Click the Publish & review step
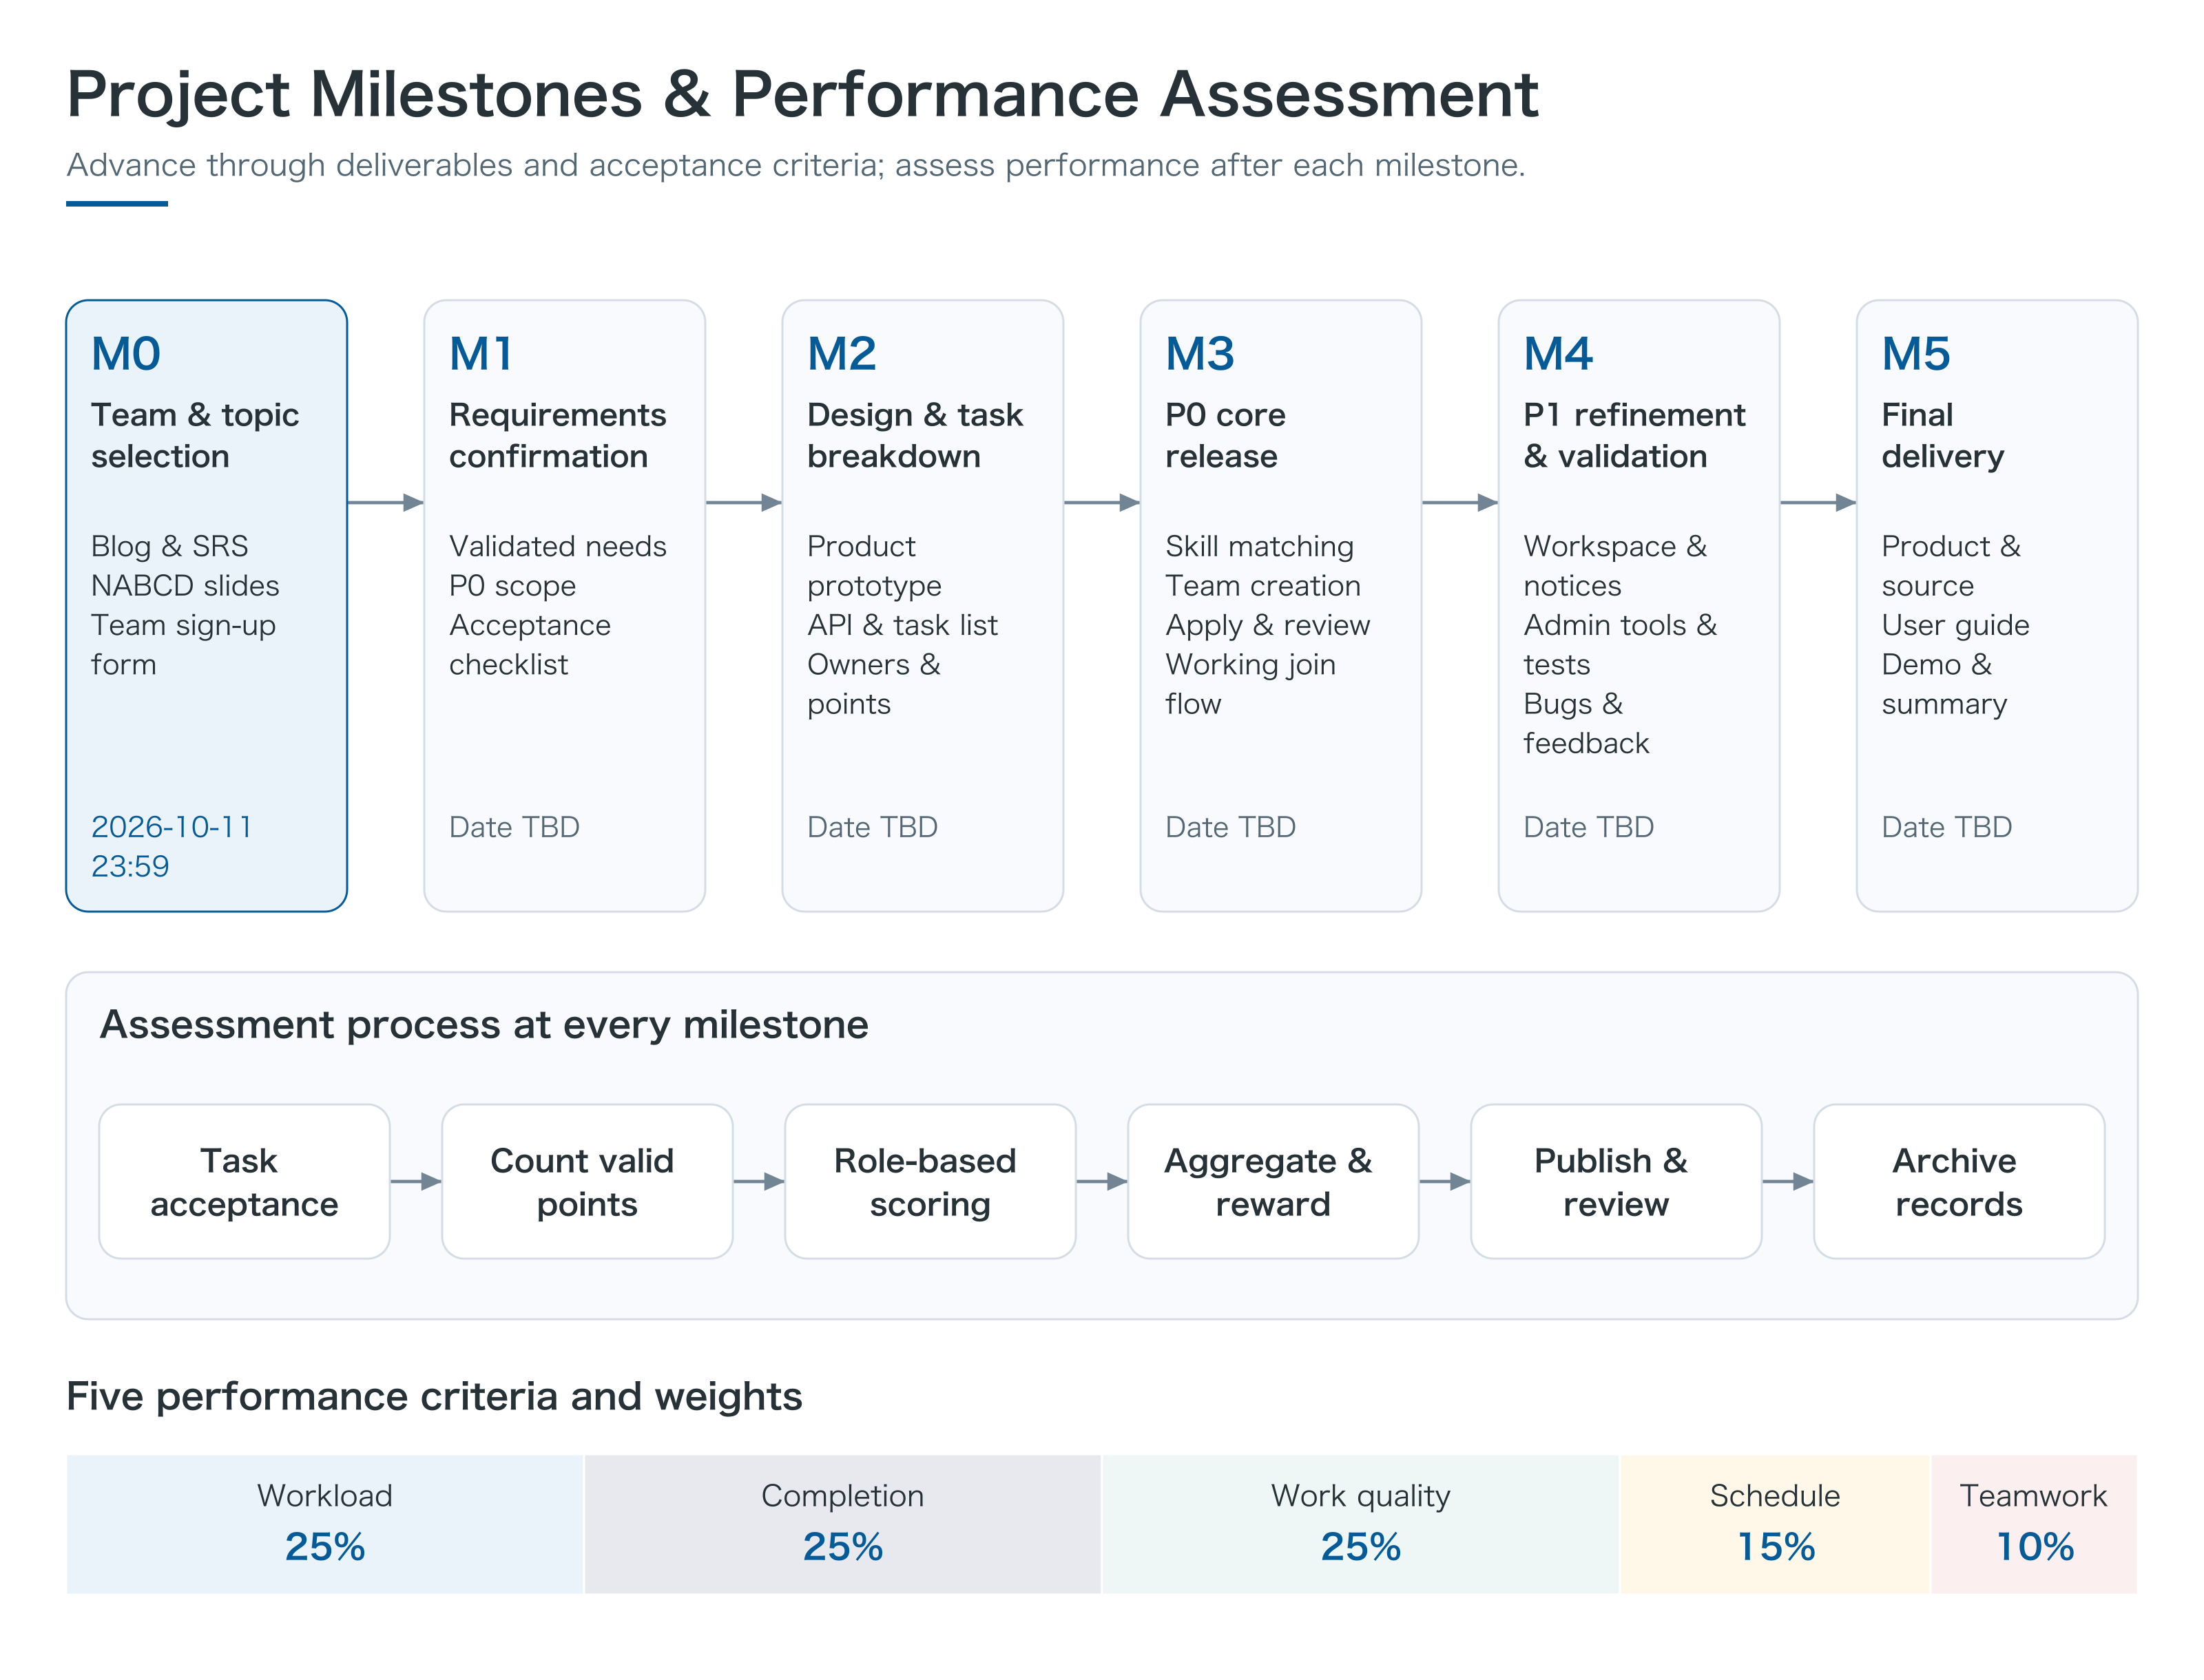2204x1680 pixels. (x=1616, y=1181)
